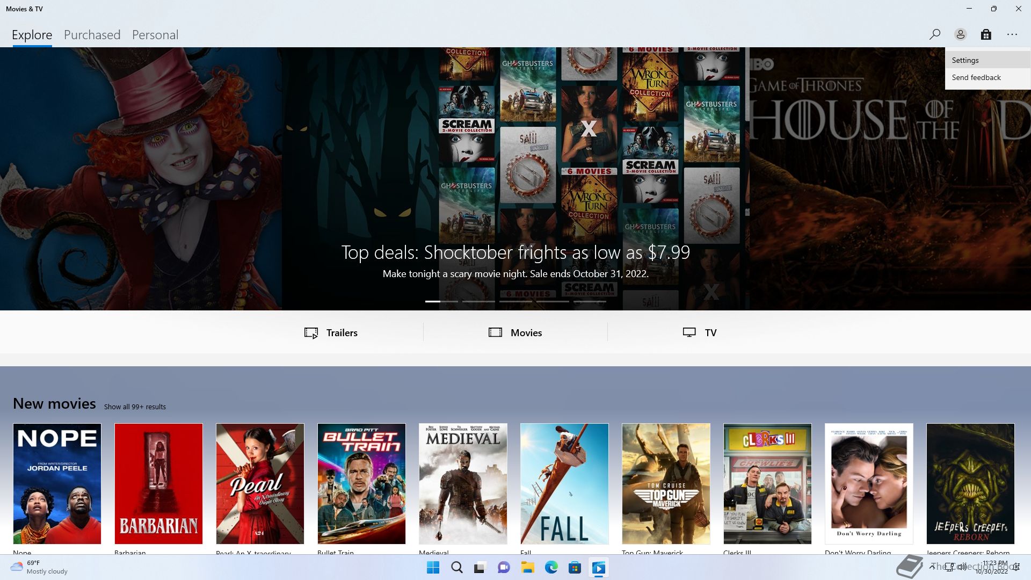This screenshot has height=580, width=1031.
Task: Open the shopping bag store icon
Action: pyautogui.click(x=986, y=34)
